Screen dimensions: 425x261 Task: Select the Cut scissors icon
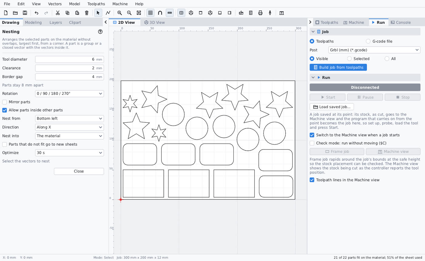point(58,13)
